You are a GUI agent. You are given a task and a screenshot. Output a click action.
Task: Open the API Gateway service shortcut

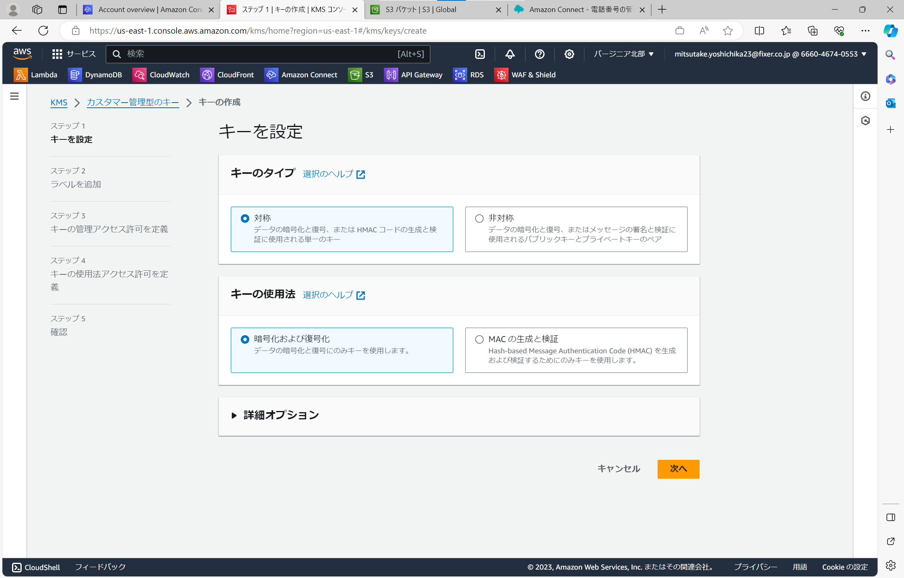coord(413,75)
